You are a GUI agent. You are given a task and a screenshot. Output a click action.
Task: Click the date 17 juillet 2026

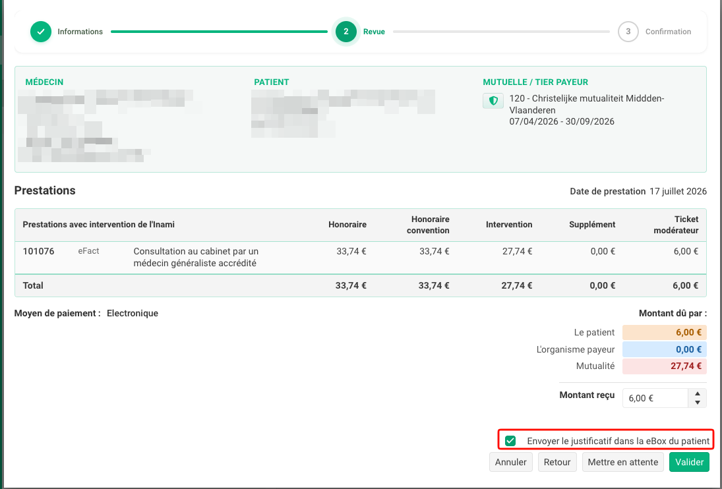coord(678,191)
